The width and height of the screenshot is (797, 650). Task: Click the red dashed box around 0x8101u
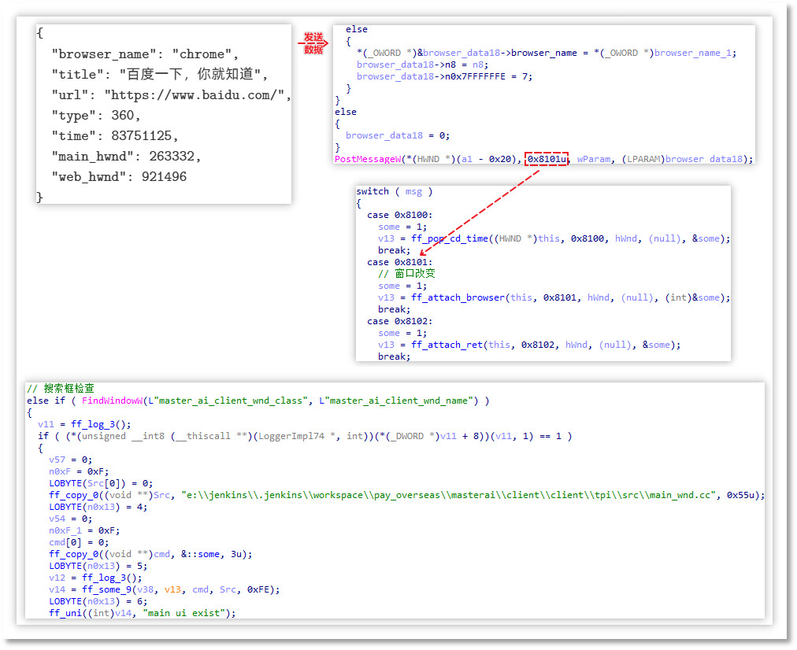547,159
